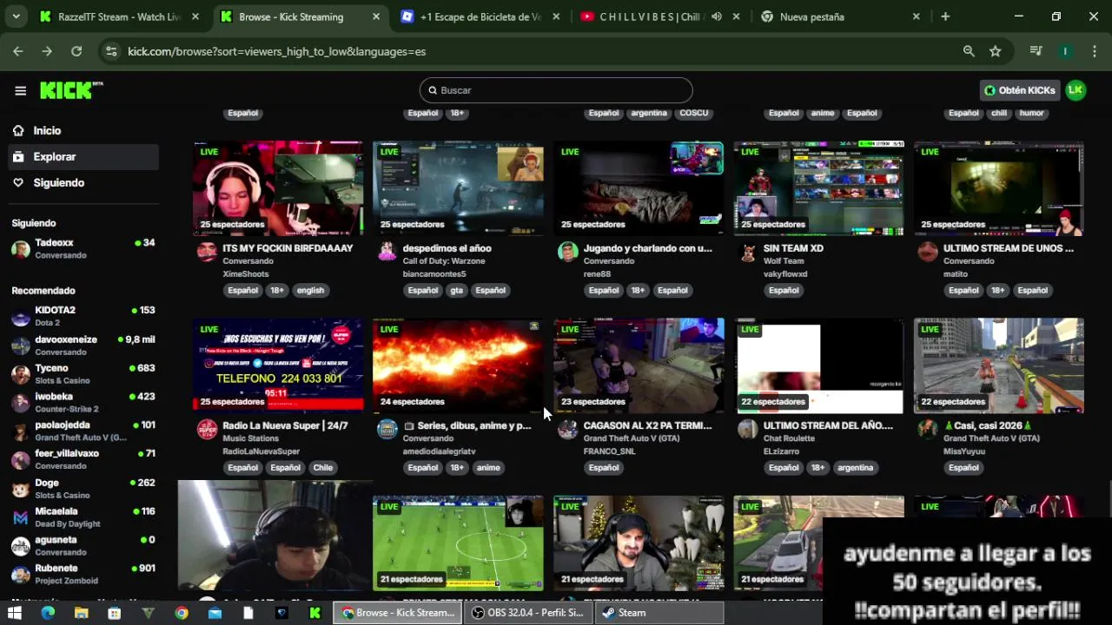
Task: Open RadioLaNuevaSuper channel avatar
Action: [x=207, y=429]
